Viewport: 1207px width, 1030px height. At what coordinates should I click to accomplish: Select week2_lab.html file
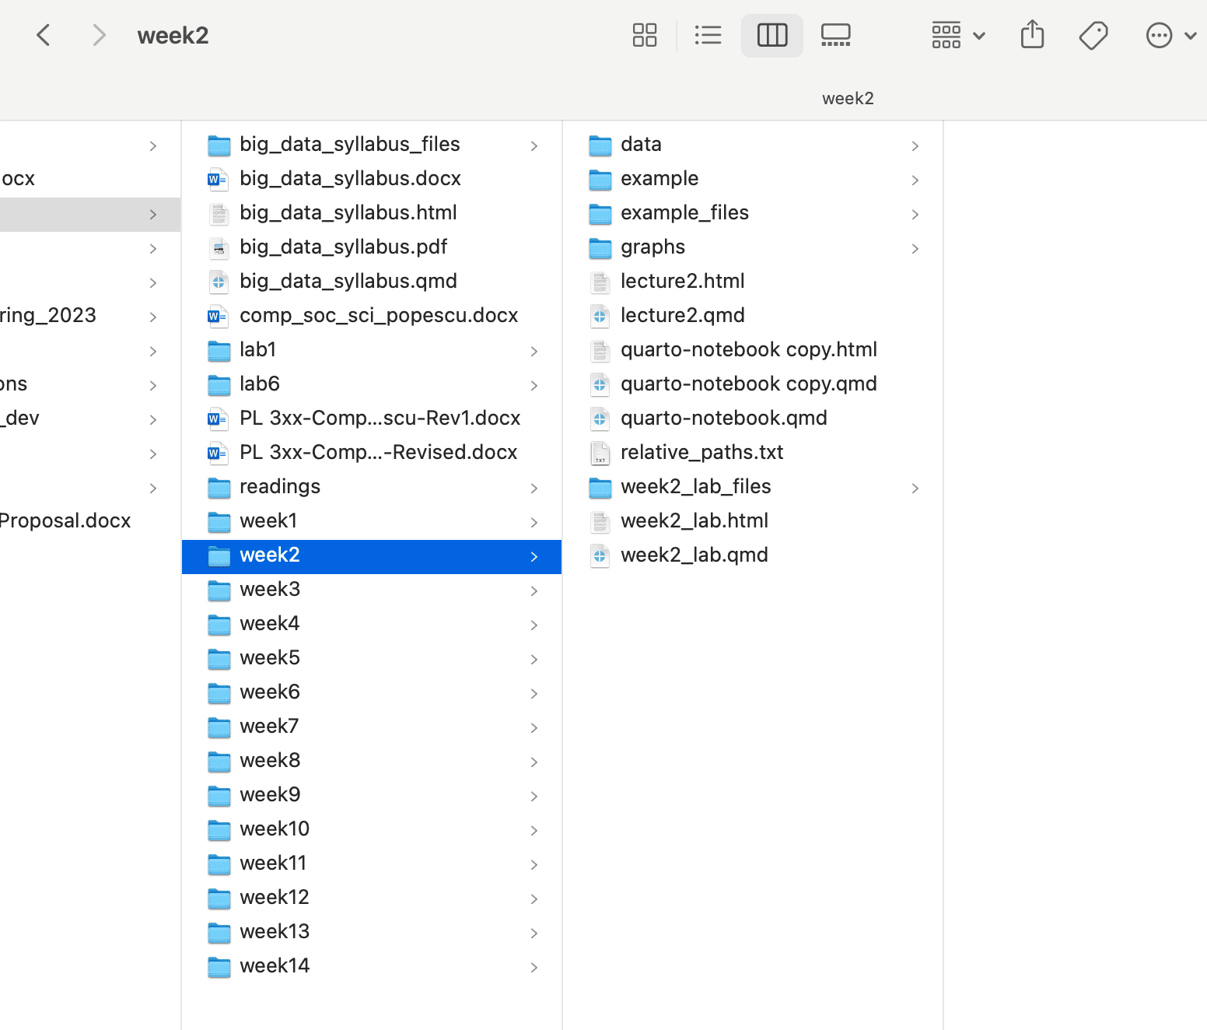click(694, 521)
